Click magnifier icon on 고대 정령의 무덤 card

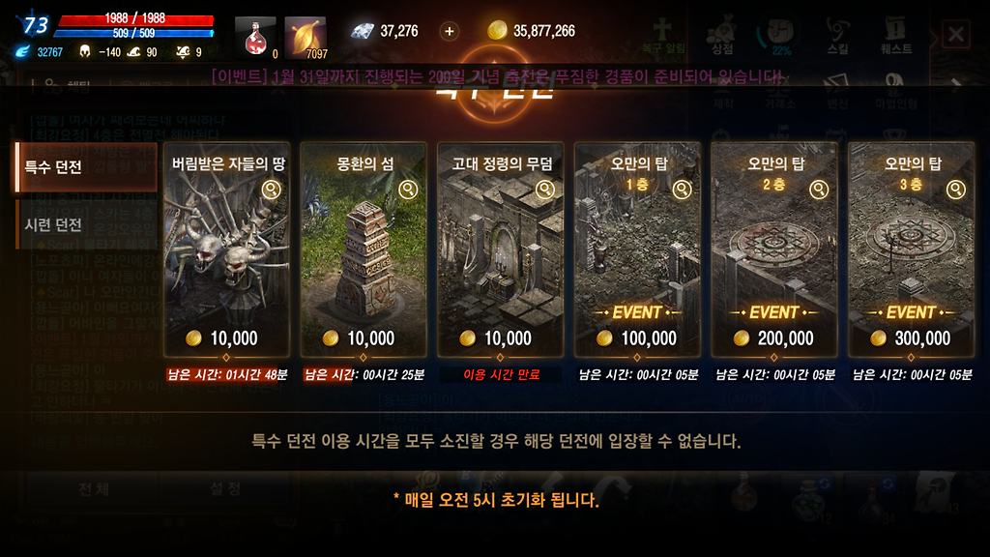[x=545, y=190]
